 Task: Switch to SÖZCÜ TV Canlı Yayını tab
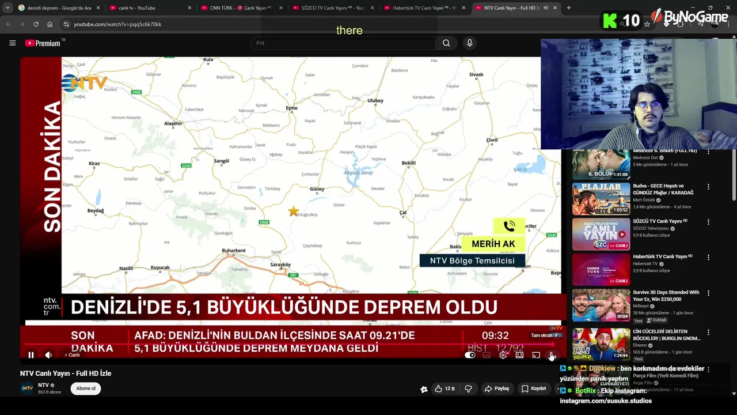[333, 8]
